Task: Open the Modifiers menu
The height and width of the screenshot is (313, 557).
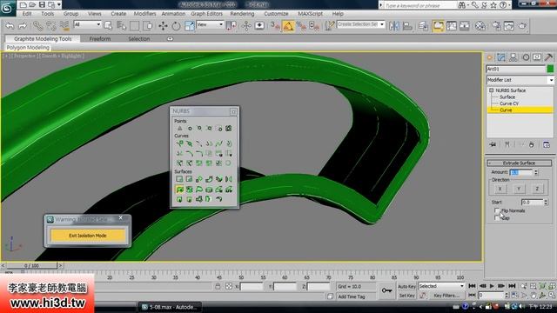Action: (144, 14)
